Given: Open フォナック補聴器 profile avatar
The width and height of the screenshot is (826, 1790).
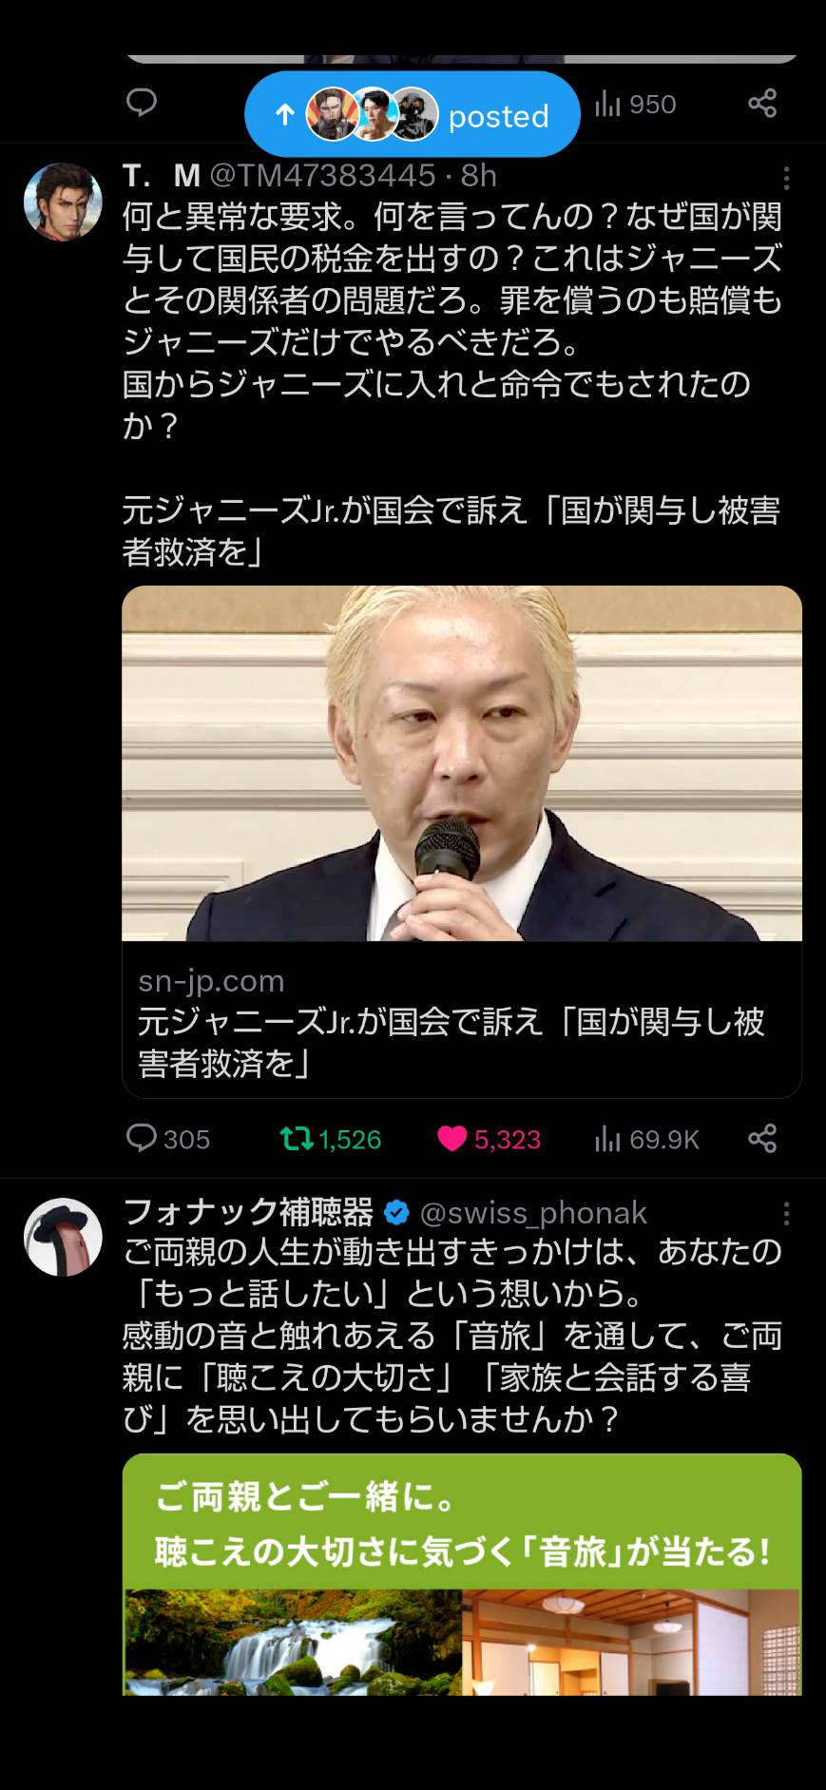Looking at the screenshot, I should pyautogui.click(x=63, y=1237).
